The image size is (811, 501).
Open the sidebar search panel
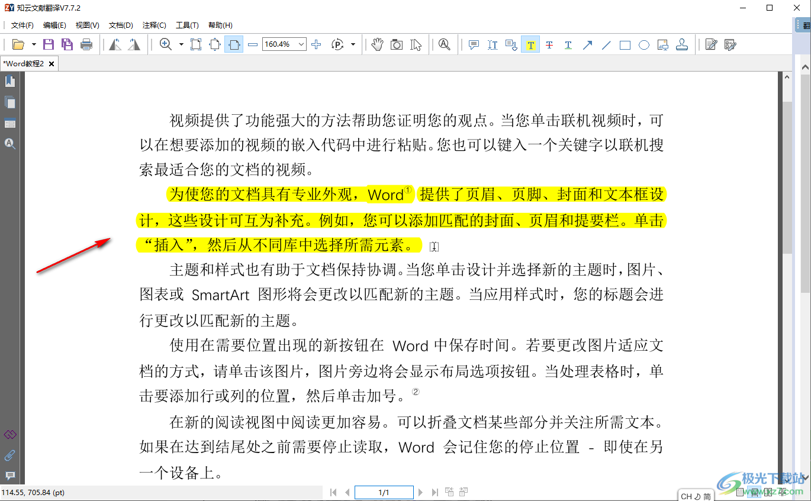coord(9,144)
